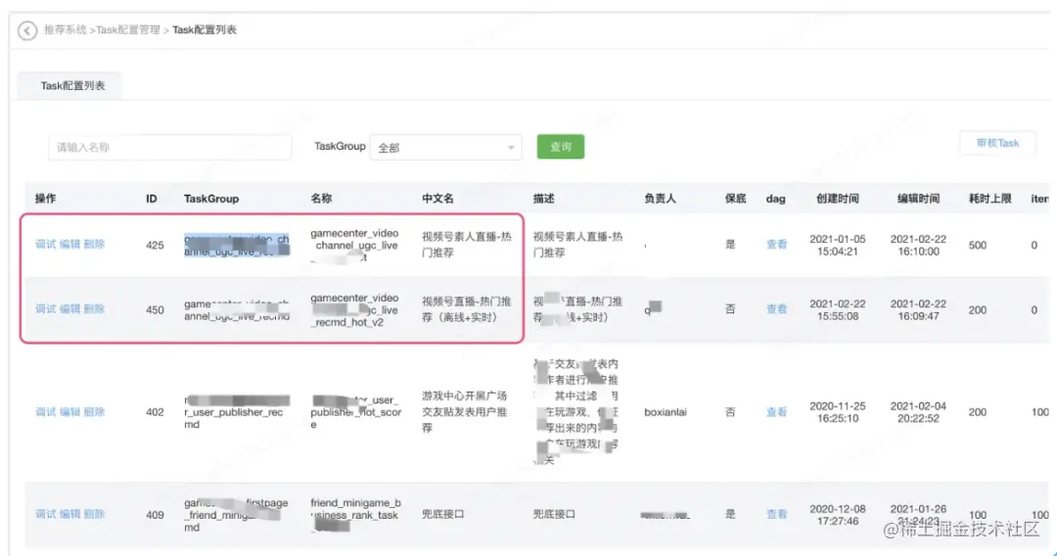The width and height of the screenshot is (1057, 556).
Task: Click created time 2020-11-25 16:25:10
Action: 837,412
